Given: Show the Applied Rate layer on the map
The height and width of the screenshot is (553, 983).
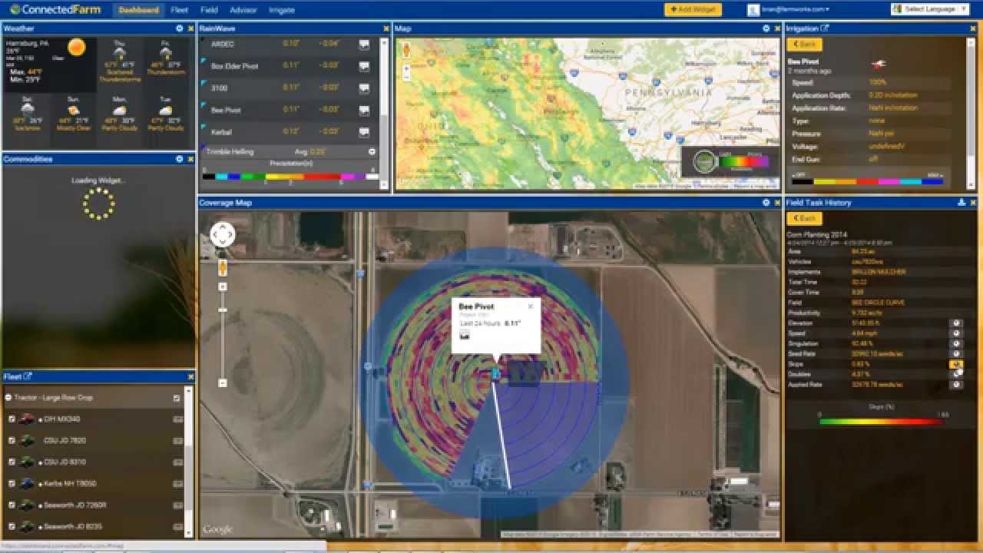Looking at the screenshot, I should click(956, 384).
